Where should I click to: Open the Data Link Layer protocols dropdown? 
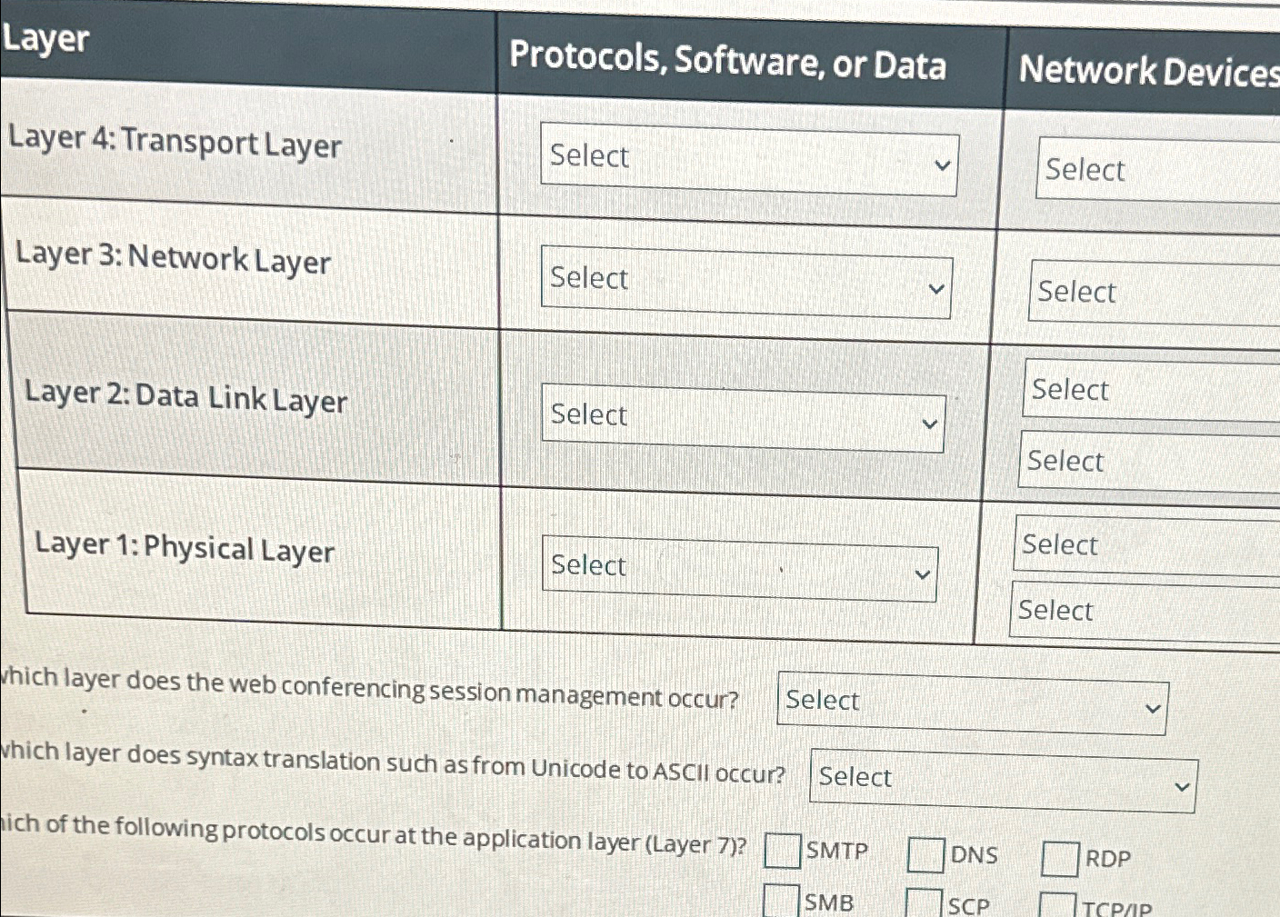coord(742,420)
